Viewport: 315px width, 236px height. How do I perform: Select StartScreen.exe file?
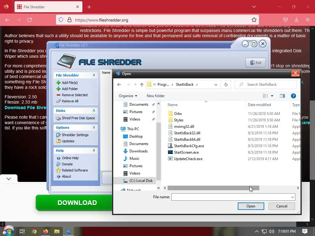point(183,152)
